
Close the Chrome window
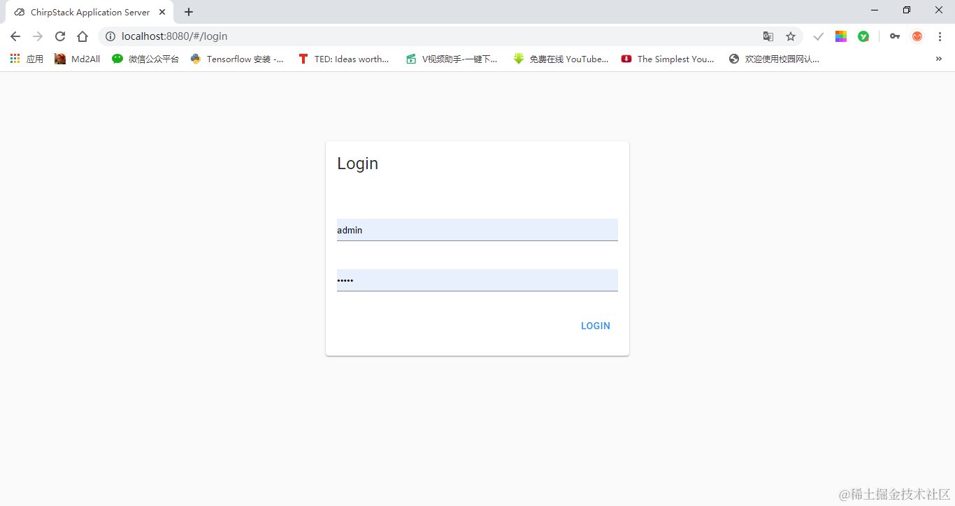click(939, 10)
